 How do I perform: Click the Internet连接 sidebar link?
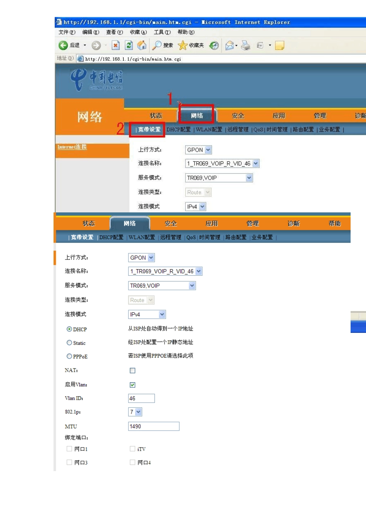(72, 147)
